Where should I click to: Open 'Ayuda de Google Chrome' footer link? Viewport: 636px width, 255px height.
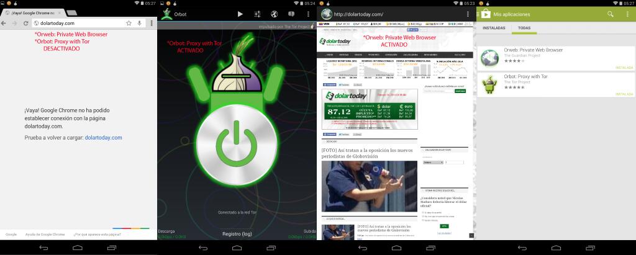(x=45, y=235)
